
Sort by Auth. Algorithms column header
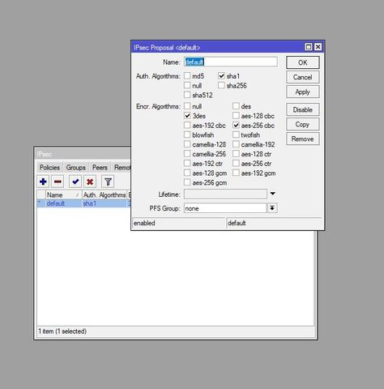coord(105,194)
